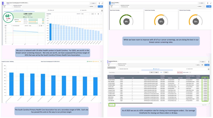
Task: Click the Search Patients input field
Action: (124, 73)
